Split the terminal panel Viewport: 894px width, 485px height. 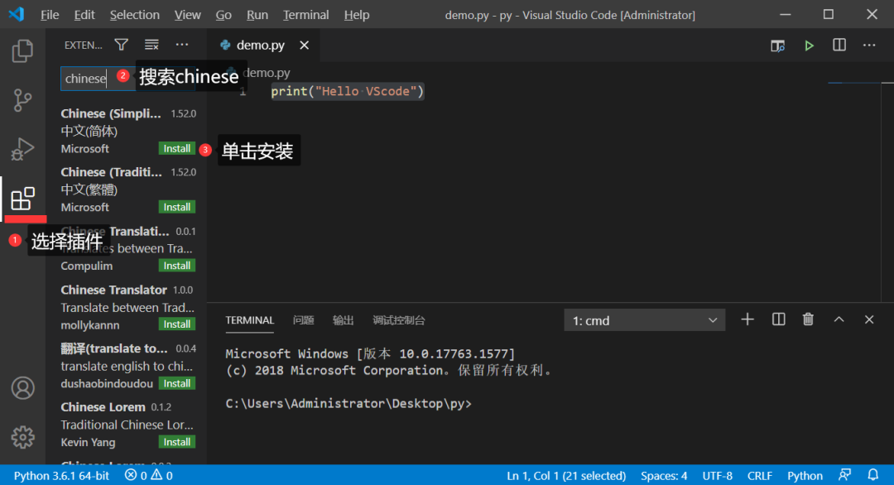click(x=778, y=319)
